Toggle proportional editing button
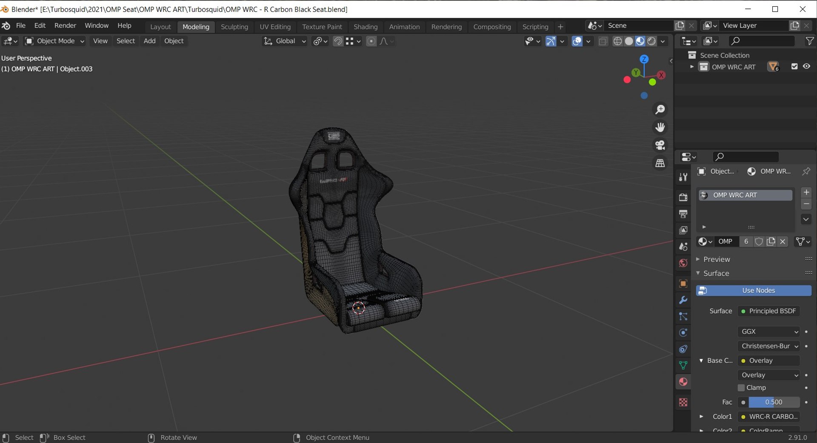Image resolution: width=817 pixels, height=443 pixels. point(371,41)
